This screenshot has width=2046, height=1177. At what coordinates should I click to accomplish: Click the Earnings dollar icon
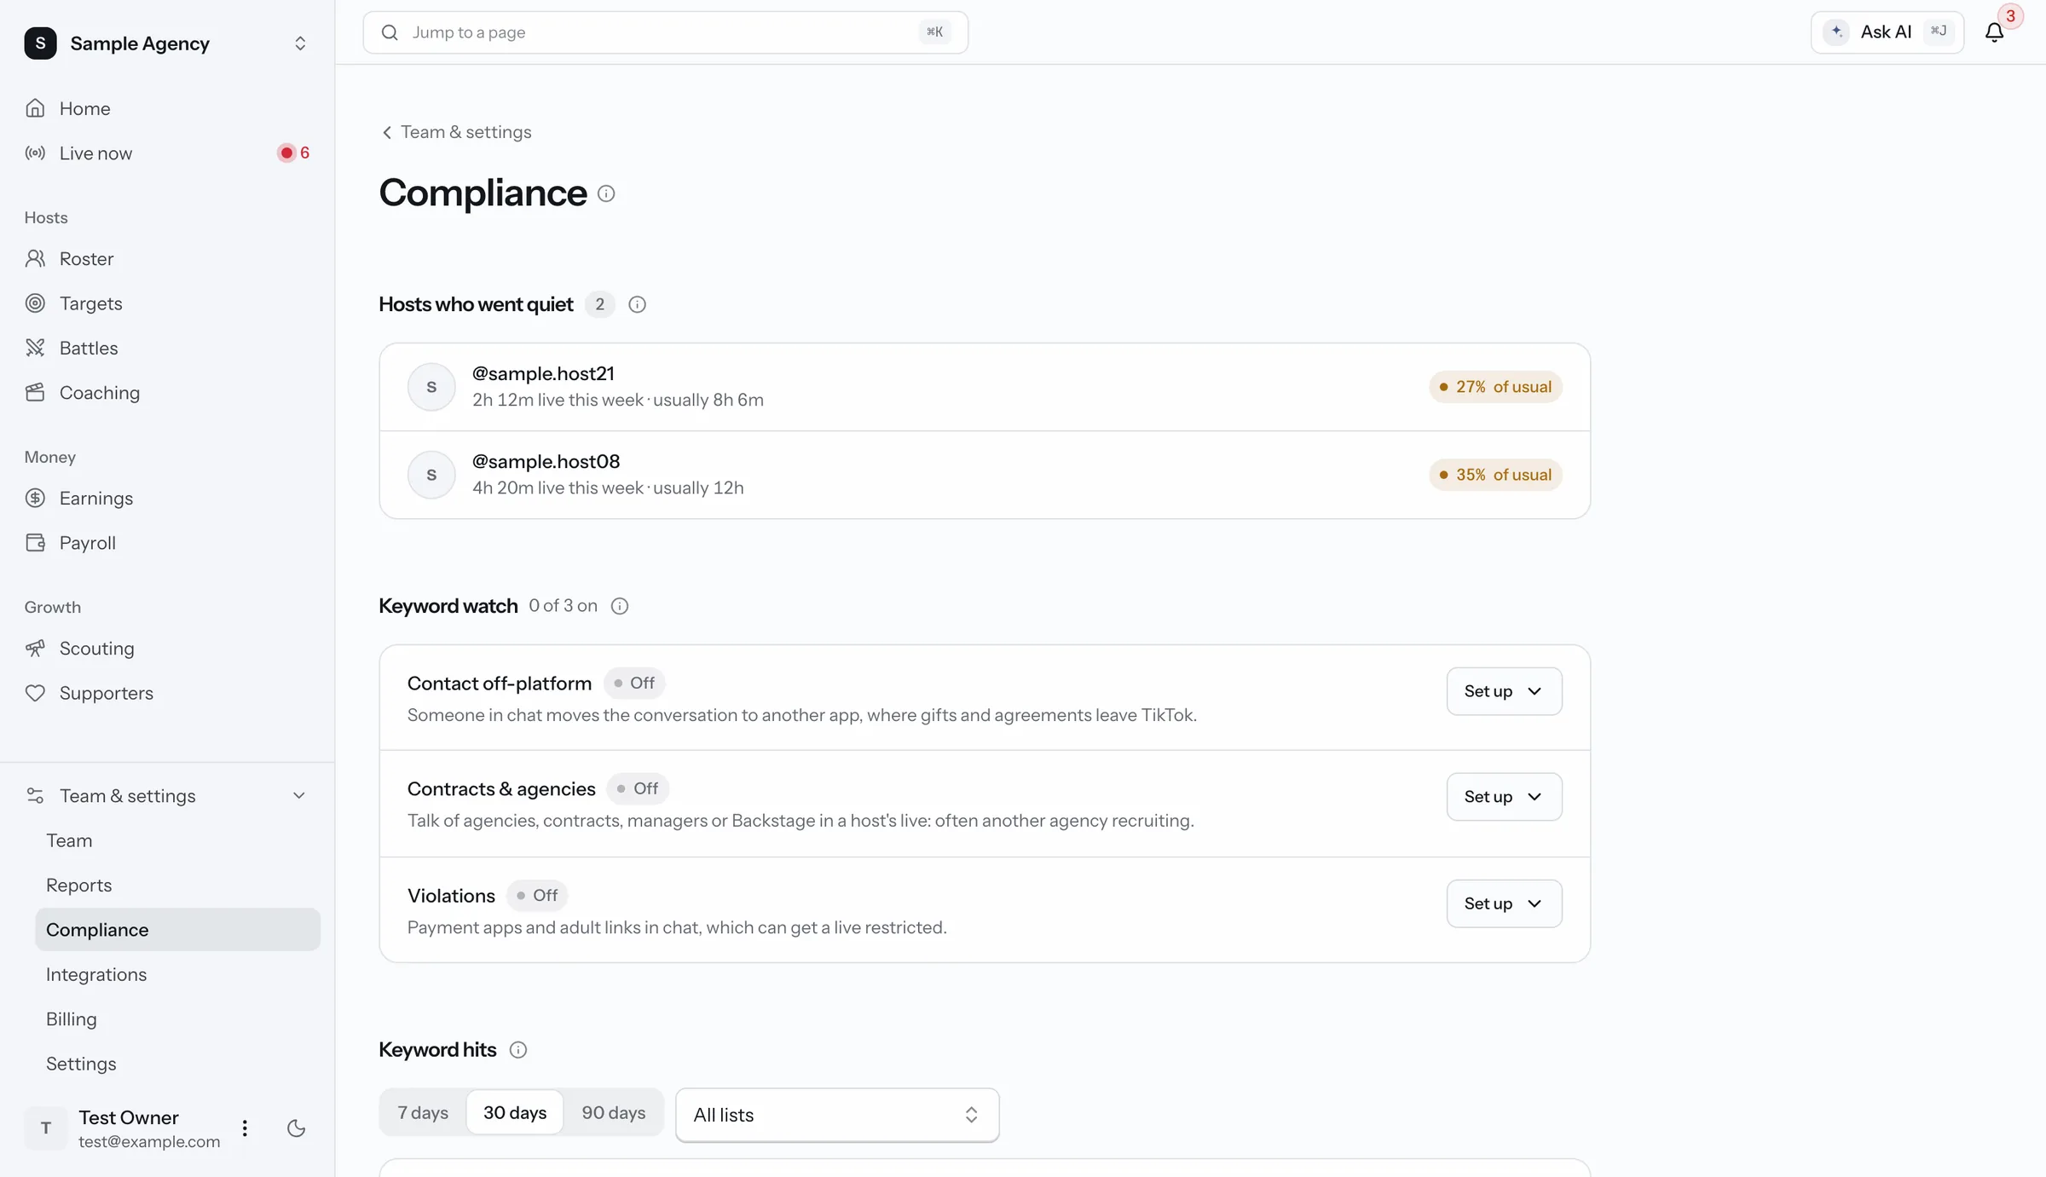35,499
